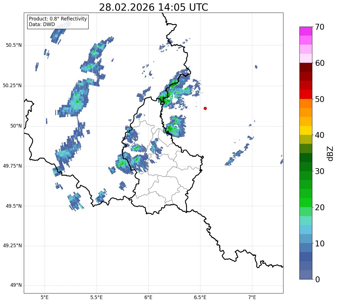
Task: Click latitude label 50°N
Action: (16, 126)
